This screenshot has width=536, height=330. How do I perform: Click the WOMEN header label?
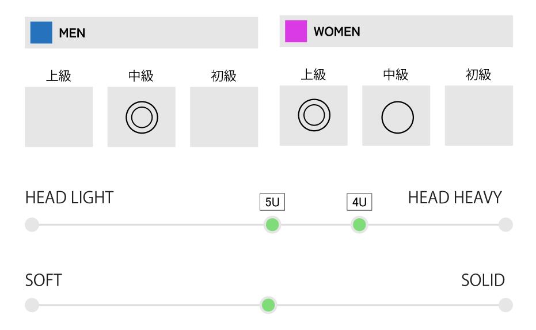337,32
